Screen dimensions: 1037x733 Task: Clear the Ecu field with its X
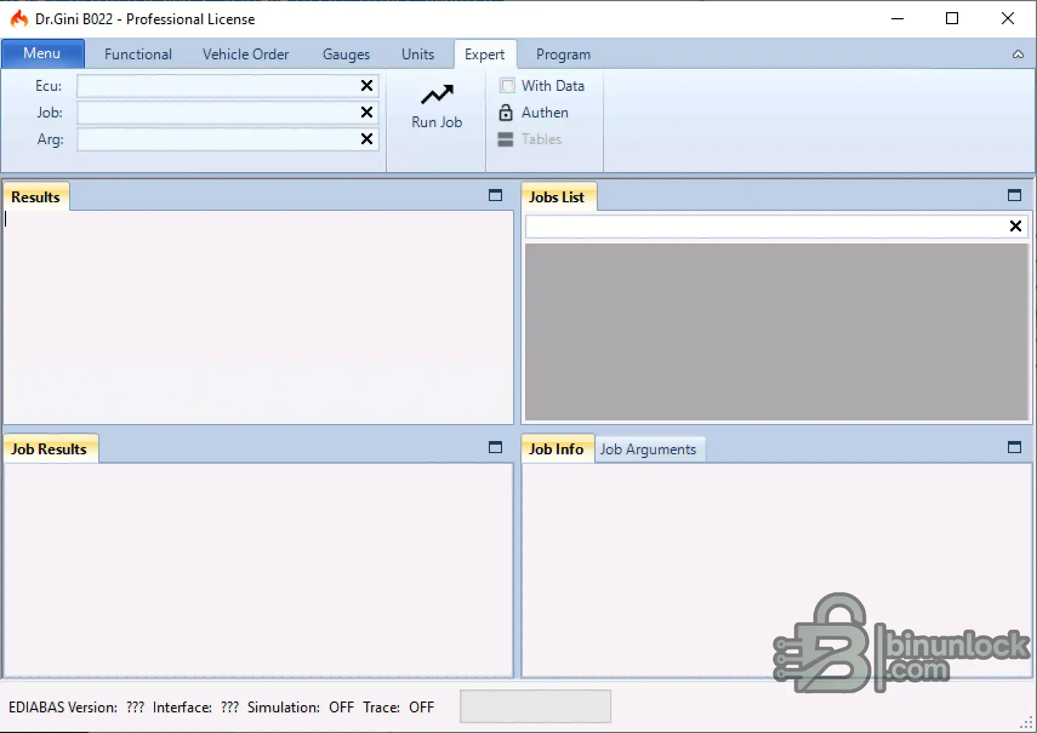367,85
